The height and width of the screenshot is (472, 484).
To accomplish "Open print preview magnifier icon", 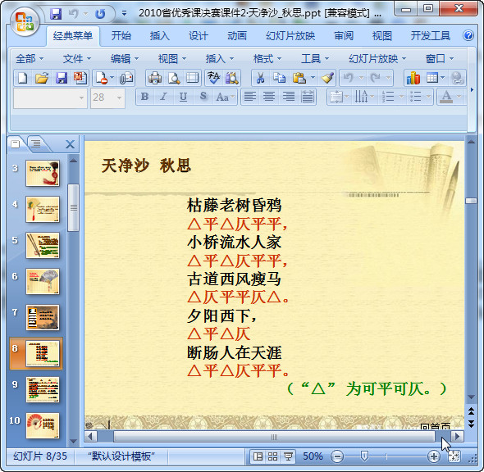I will tap(174, 78).
